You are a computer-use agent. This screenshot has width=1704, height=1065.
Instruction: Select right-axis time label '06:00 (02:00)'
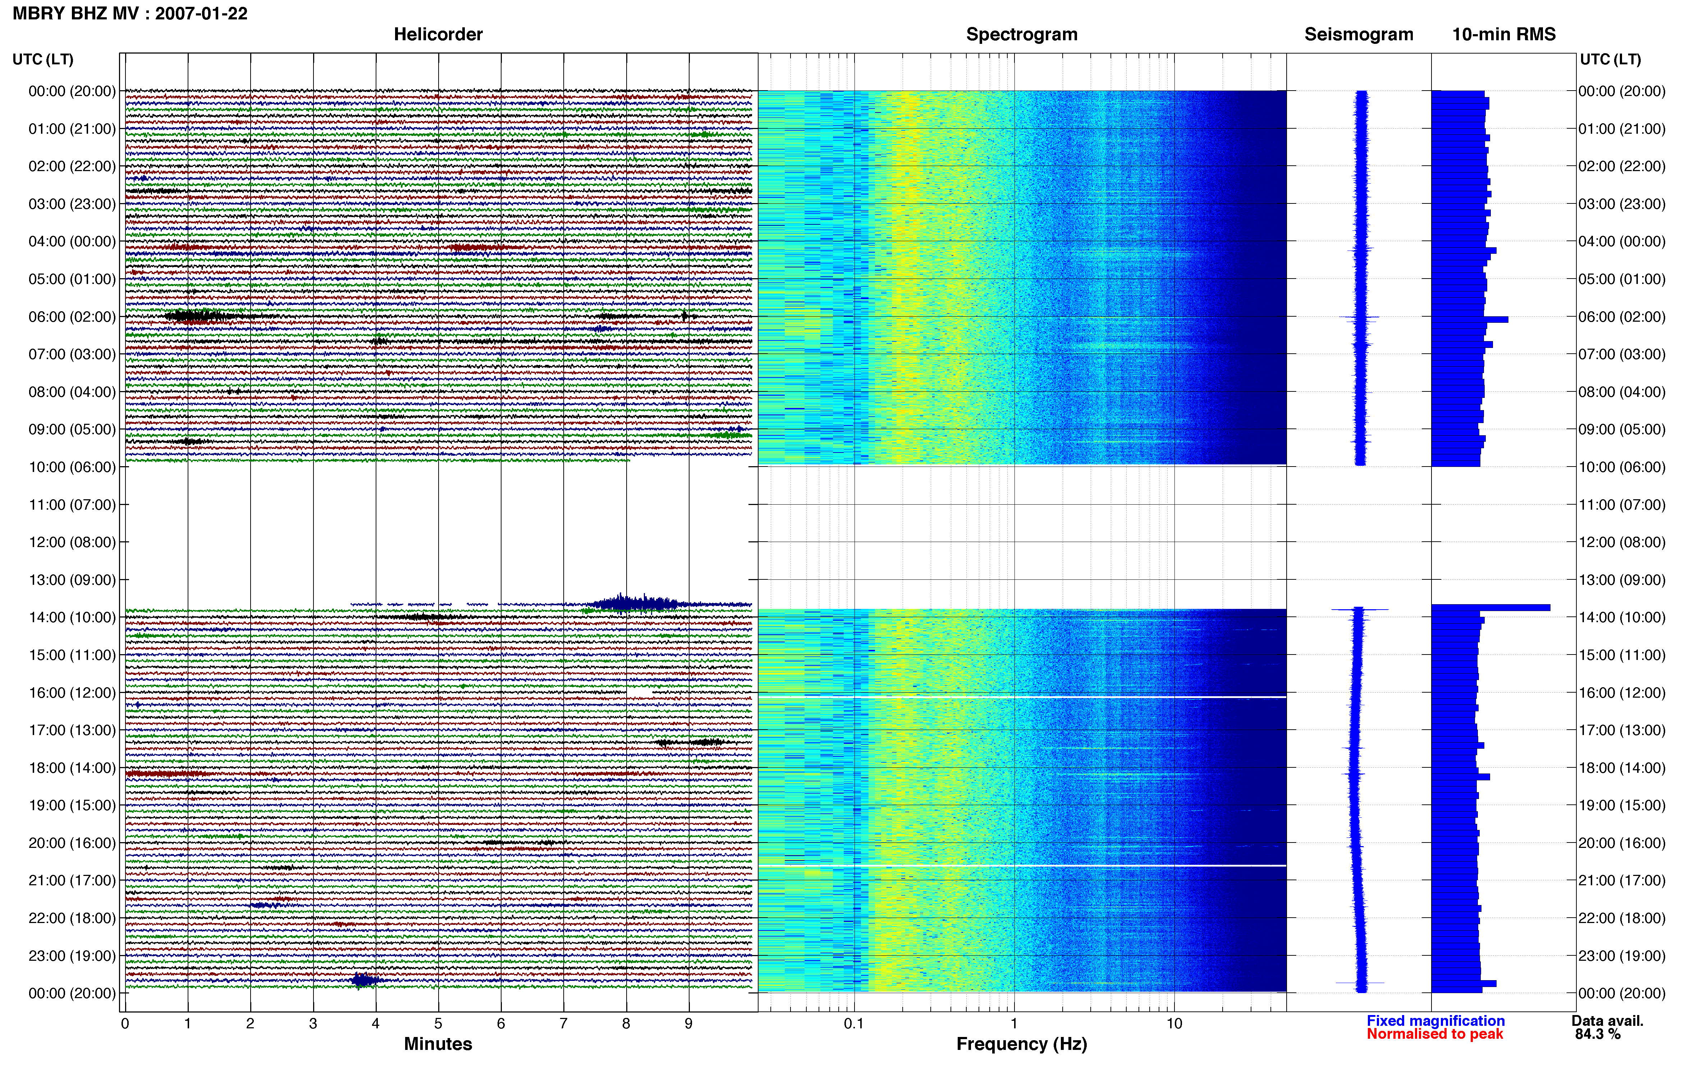1622,317
